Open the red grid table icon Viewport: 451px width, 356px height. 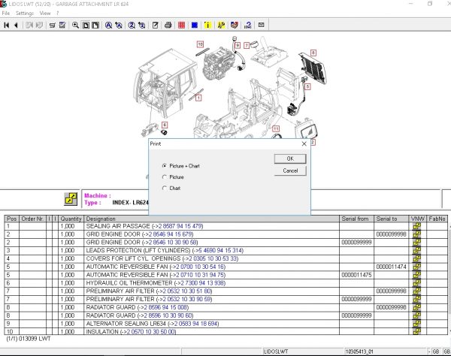[181, 26]
